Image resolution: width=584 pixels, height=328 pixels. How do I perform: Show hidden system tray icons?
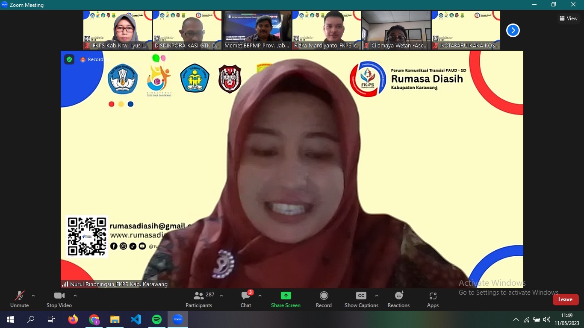click(516, 319)
